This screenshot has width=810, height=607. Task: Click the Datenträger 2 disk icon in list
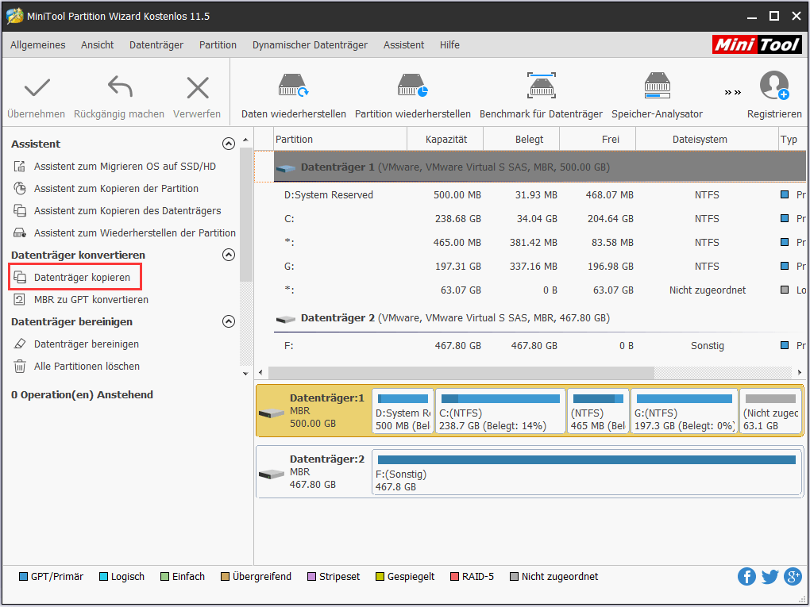tap(286, 319)
